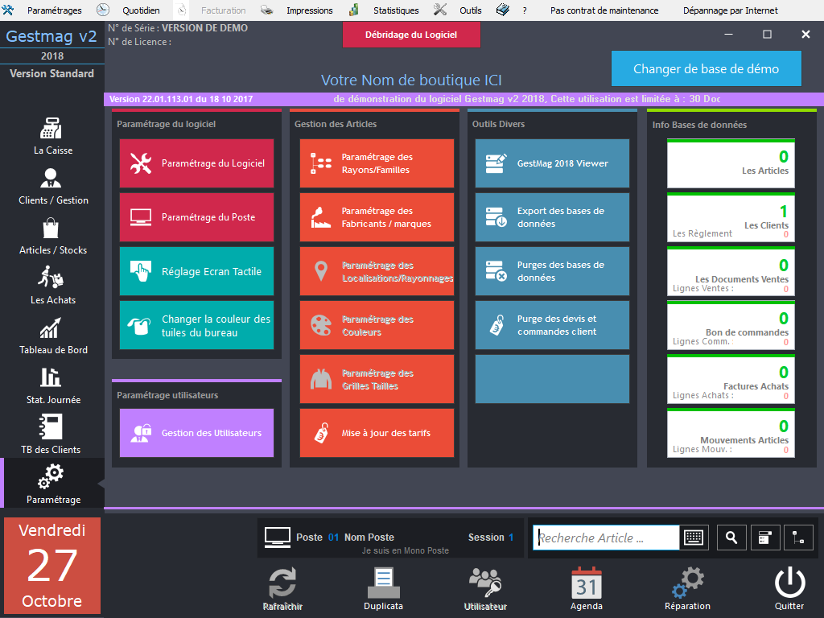Open Paramétrage du Logiciel tile
The width and height of the screenshot is (824, 618).
(x=196, y=163)
